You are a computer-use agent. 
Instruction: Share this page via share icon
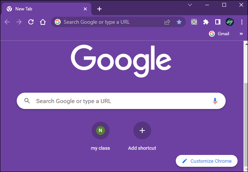click(x=167, y=22)
